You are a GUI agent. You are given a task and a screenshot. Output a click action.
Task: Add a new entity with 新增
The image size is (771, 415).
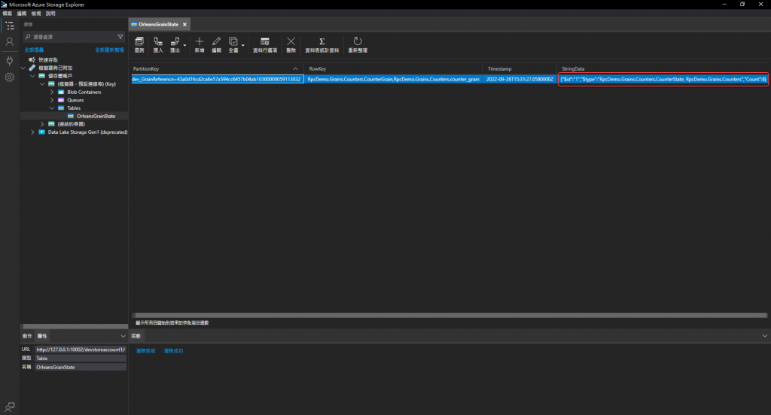199,44
